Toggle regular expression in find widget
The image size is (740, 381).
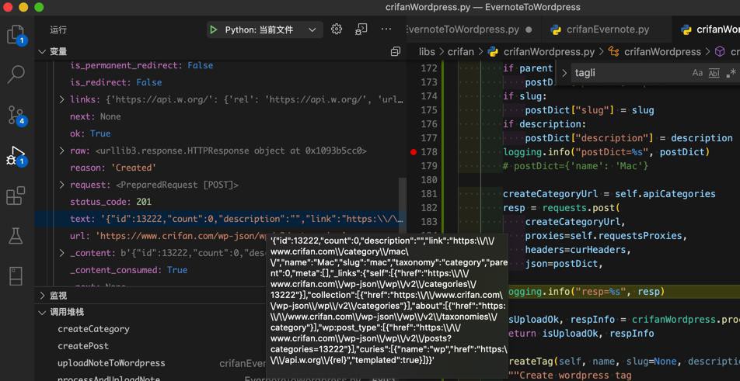click(x=731, y=73)
